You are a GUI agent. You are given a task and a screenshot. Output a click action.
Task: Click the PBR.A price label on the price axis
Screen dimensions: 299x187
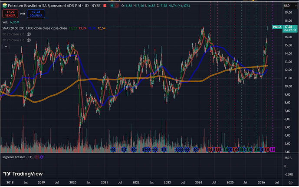coord(277,27)
